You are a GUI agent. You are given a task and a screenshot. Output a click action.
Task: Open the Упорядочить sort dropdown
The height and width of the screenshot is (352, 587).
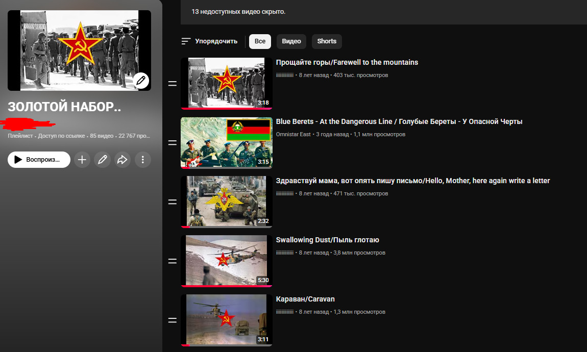[209, 41]
